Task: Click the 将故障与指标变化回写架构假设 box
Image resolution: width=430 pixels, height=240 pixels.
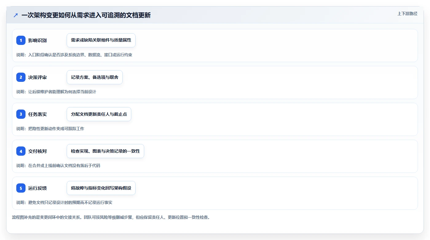Action: click(x=101, y=188)
